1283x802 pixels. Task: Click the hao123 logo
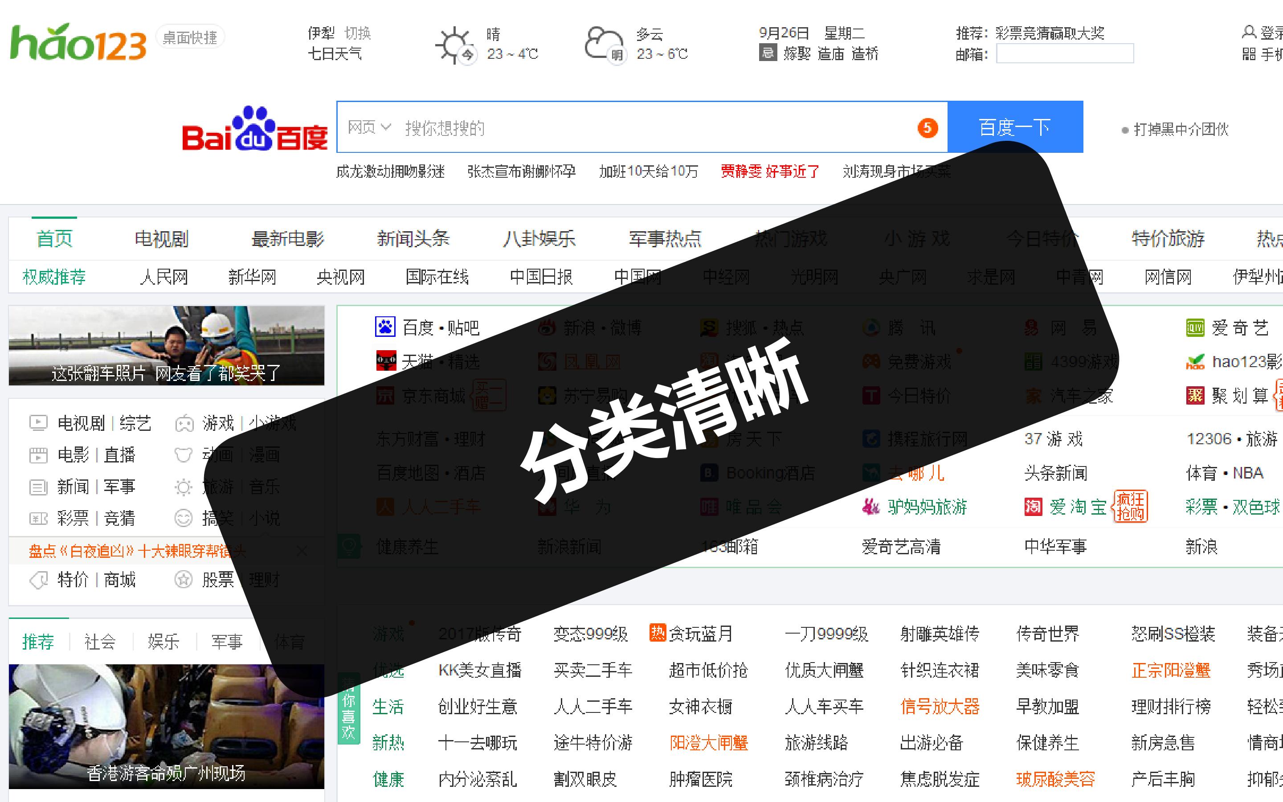point(78,42)
